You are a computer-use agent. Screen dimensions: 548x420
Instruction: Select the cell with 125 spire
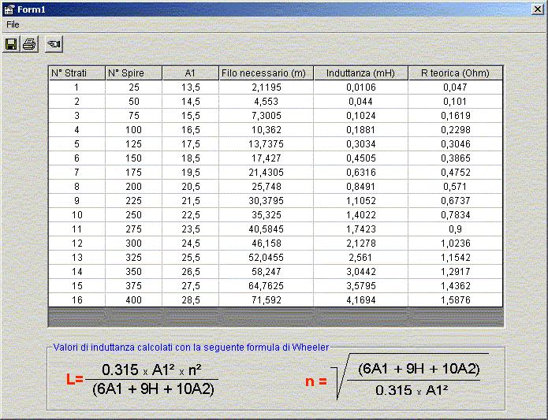134,144
